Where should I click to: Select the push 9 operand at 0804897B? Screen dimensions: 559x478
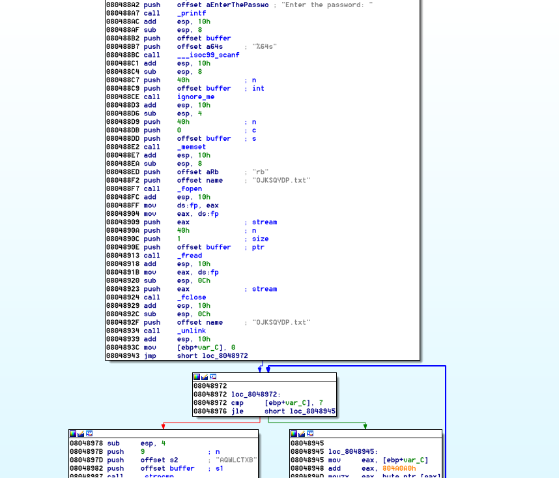click(x=142, y=452)
